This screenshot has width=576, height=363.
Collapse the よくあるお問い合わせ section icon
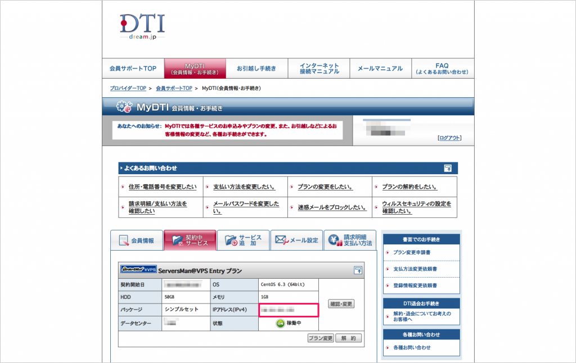tap(448, 168)
